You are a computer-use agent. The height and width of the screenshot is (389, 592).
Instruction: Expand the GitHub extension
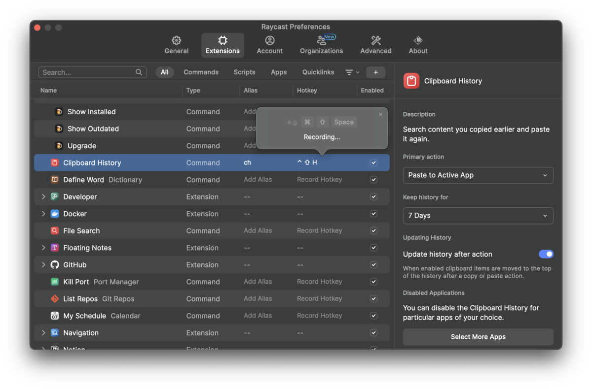click(43, 265)
